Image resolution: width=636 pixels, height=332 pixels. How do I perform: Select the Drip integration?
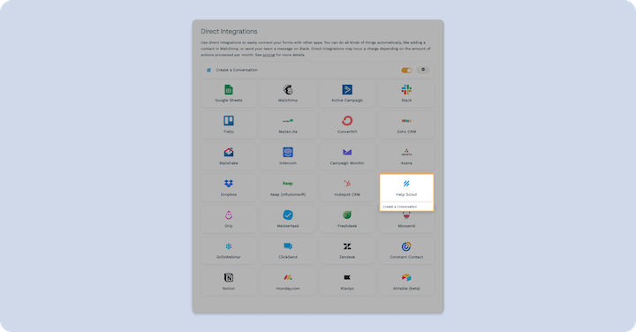[x=229, y=219]
